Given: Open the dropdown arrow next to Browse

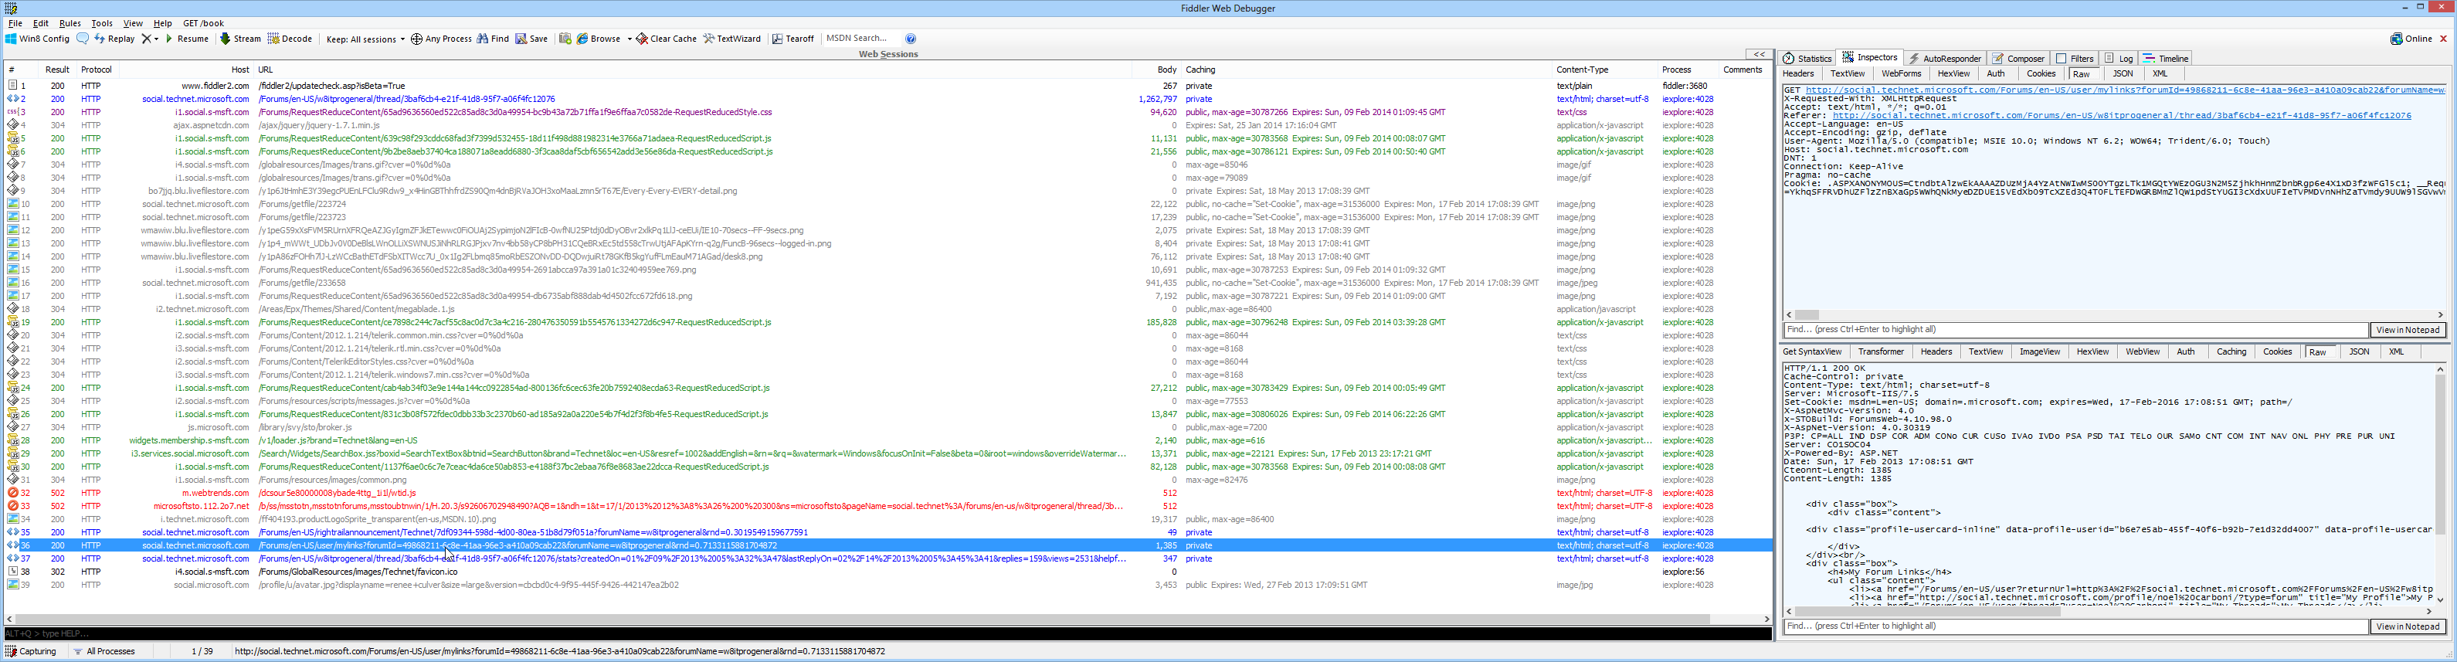Looking at the screenshot, I should tap(629, 39).
